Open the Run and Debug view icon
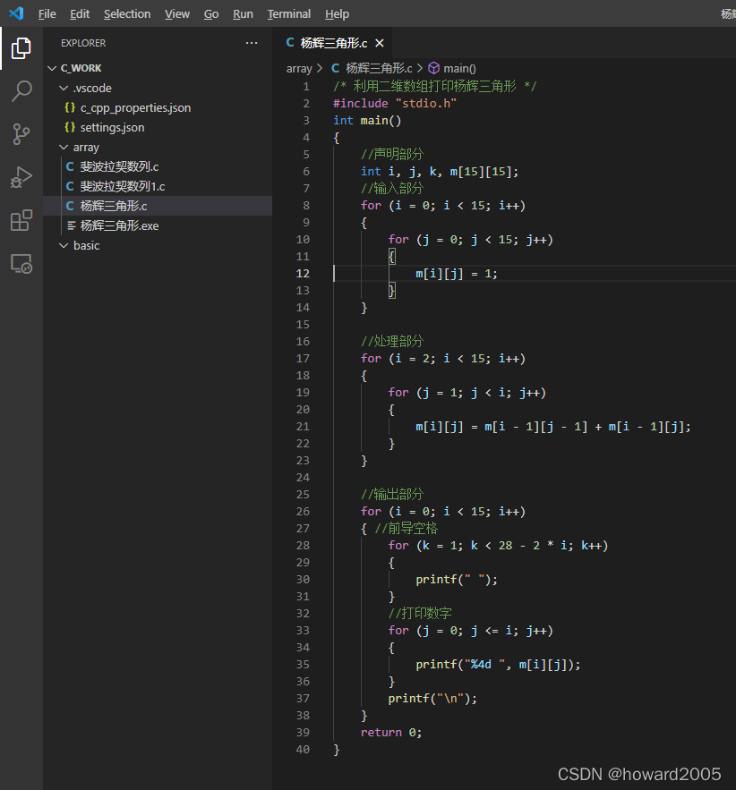 coord(21,177)
